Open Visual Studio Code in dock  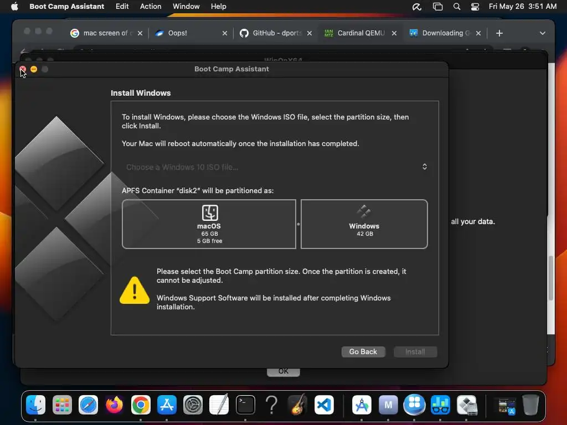coord(324,405)
